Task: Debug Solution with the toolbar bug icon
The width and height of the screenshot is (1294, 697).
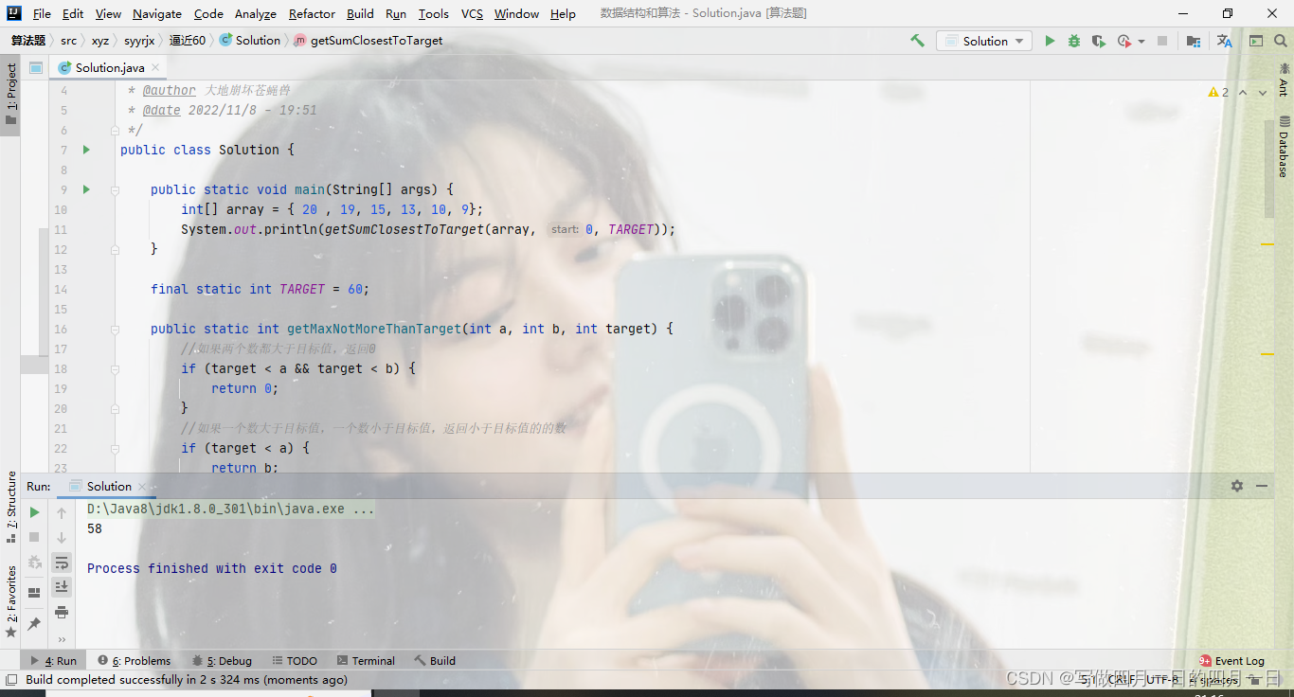Action: (1074, 41)
